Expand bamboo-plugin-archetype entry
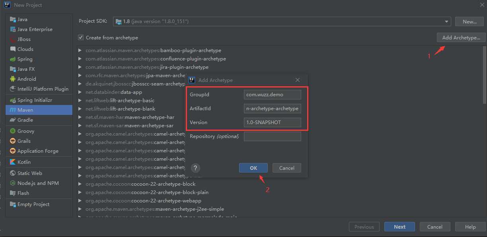487x237 pixels. [x=80, y=51]
